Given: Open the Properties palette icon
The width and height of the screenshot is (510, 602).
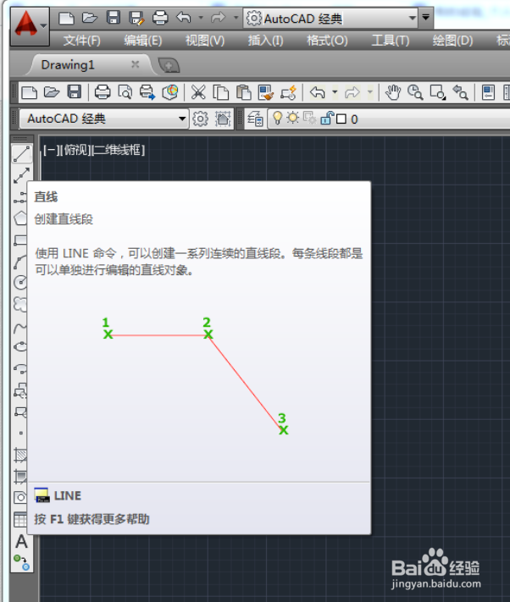Looking at the screenshot, I should [488, 92].
